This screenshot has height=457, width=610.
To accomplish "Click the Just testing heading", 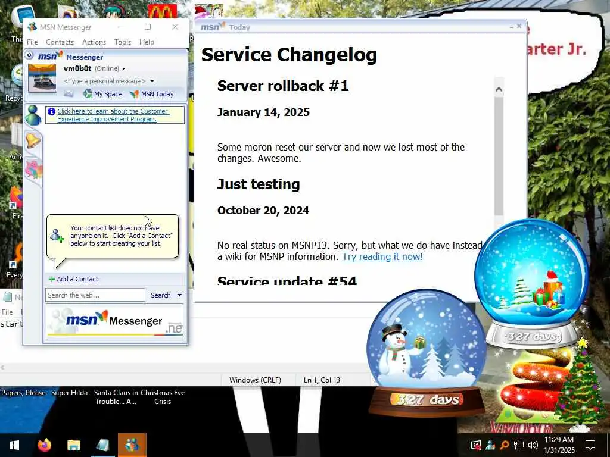I will [259, 184].
